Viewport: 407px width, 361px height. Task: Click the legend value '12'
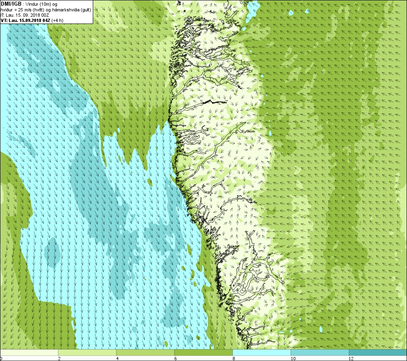pos(351,359)
